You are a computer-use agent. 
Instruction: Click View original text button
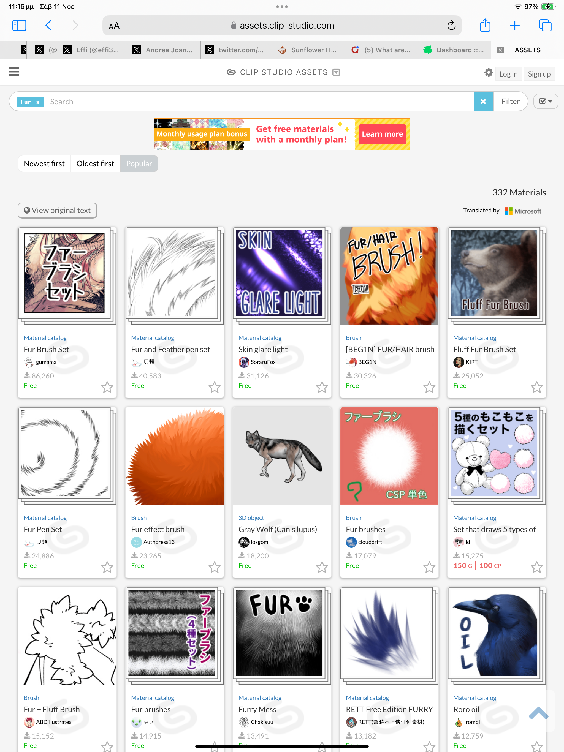(x=57, y=211)
